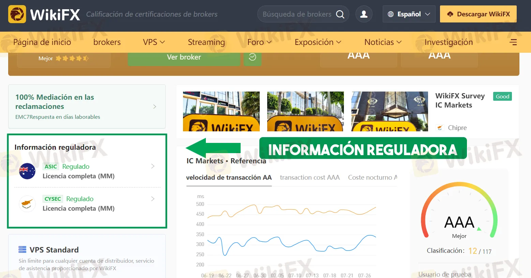Go to the brokers menu item
Screen dimensions: 531x278
107,42
